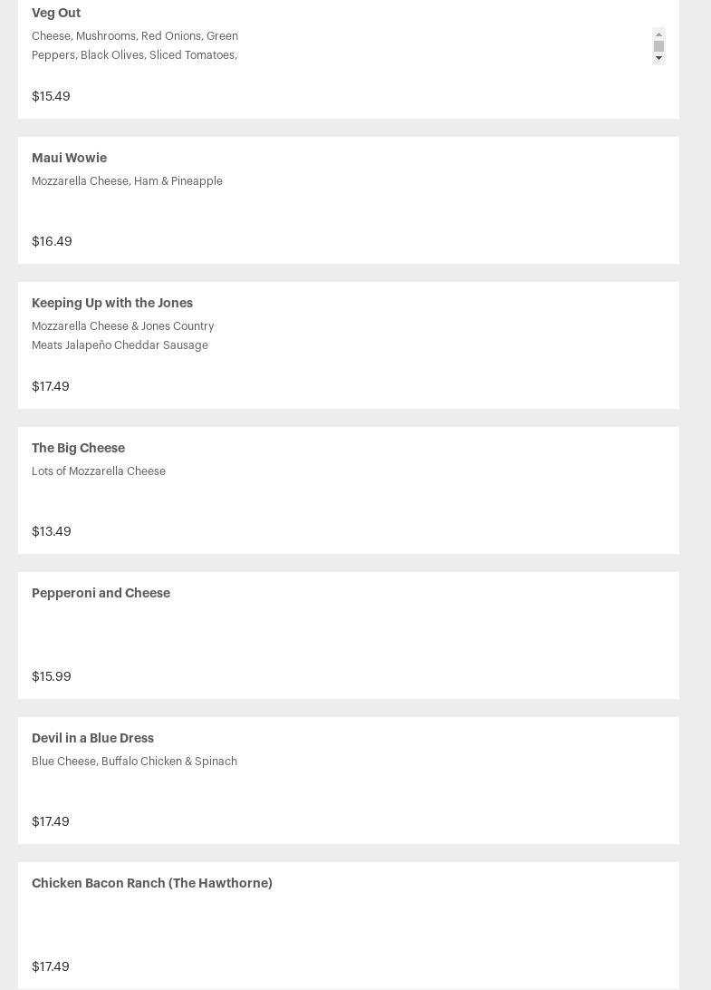Select Chicken Bacon Ranch (The Hawthorne)

(152, 883)
